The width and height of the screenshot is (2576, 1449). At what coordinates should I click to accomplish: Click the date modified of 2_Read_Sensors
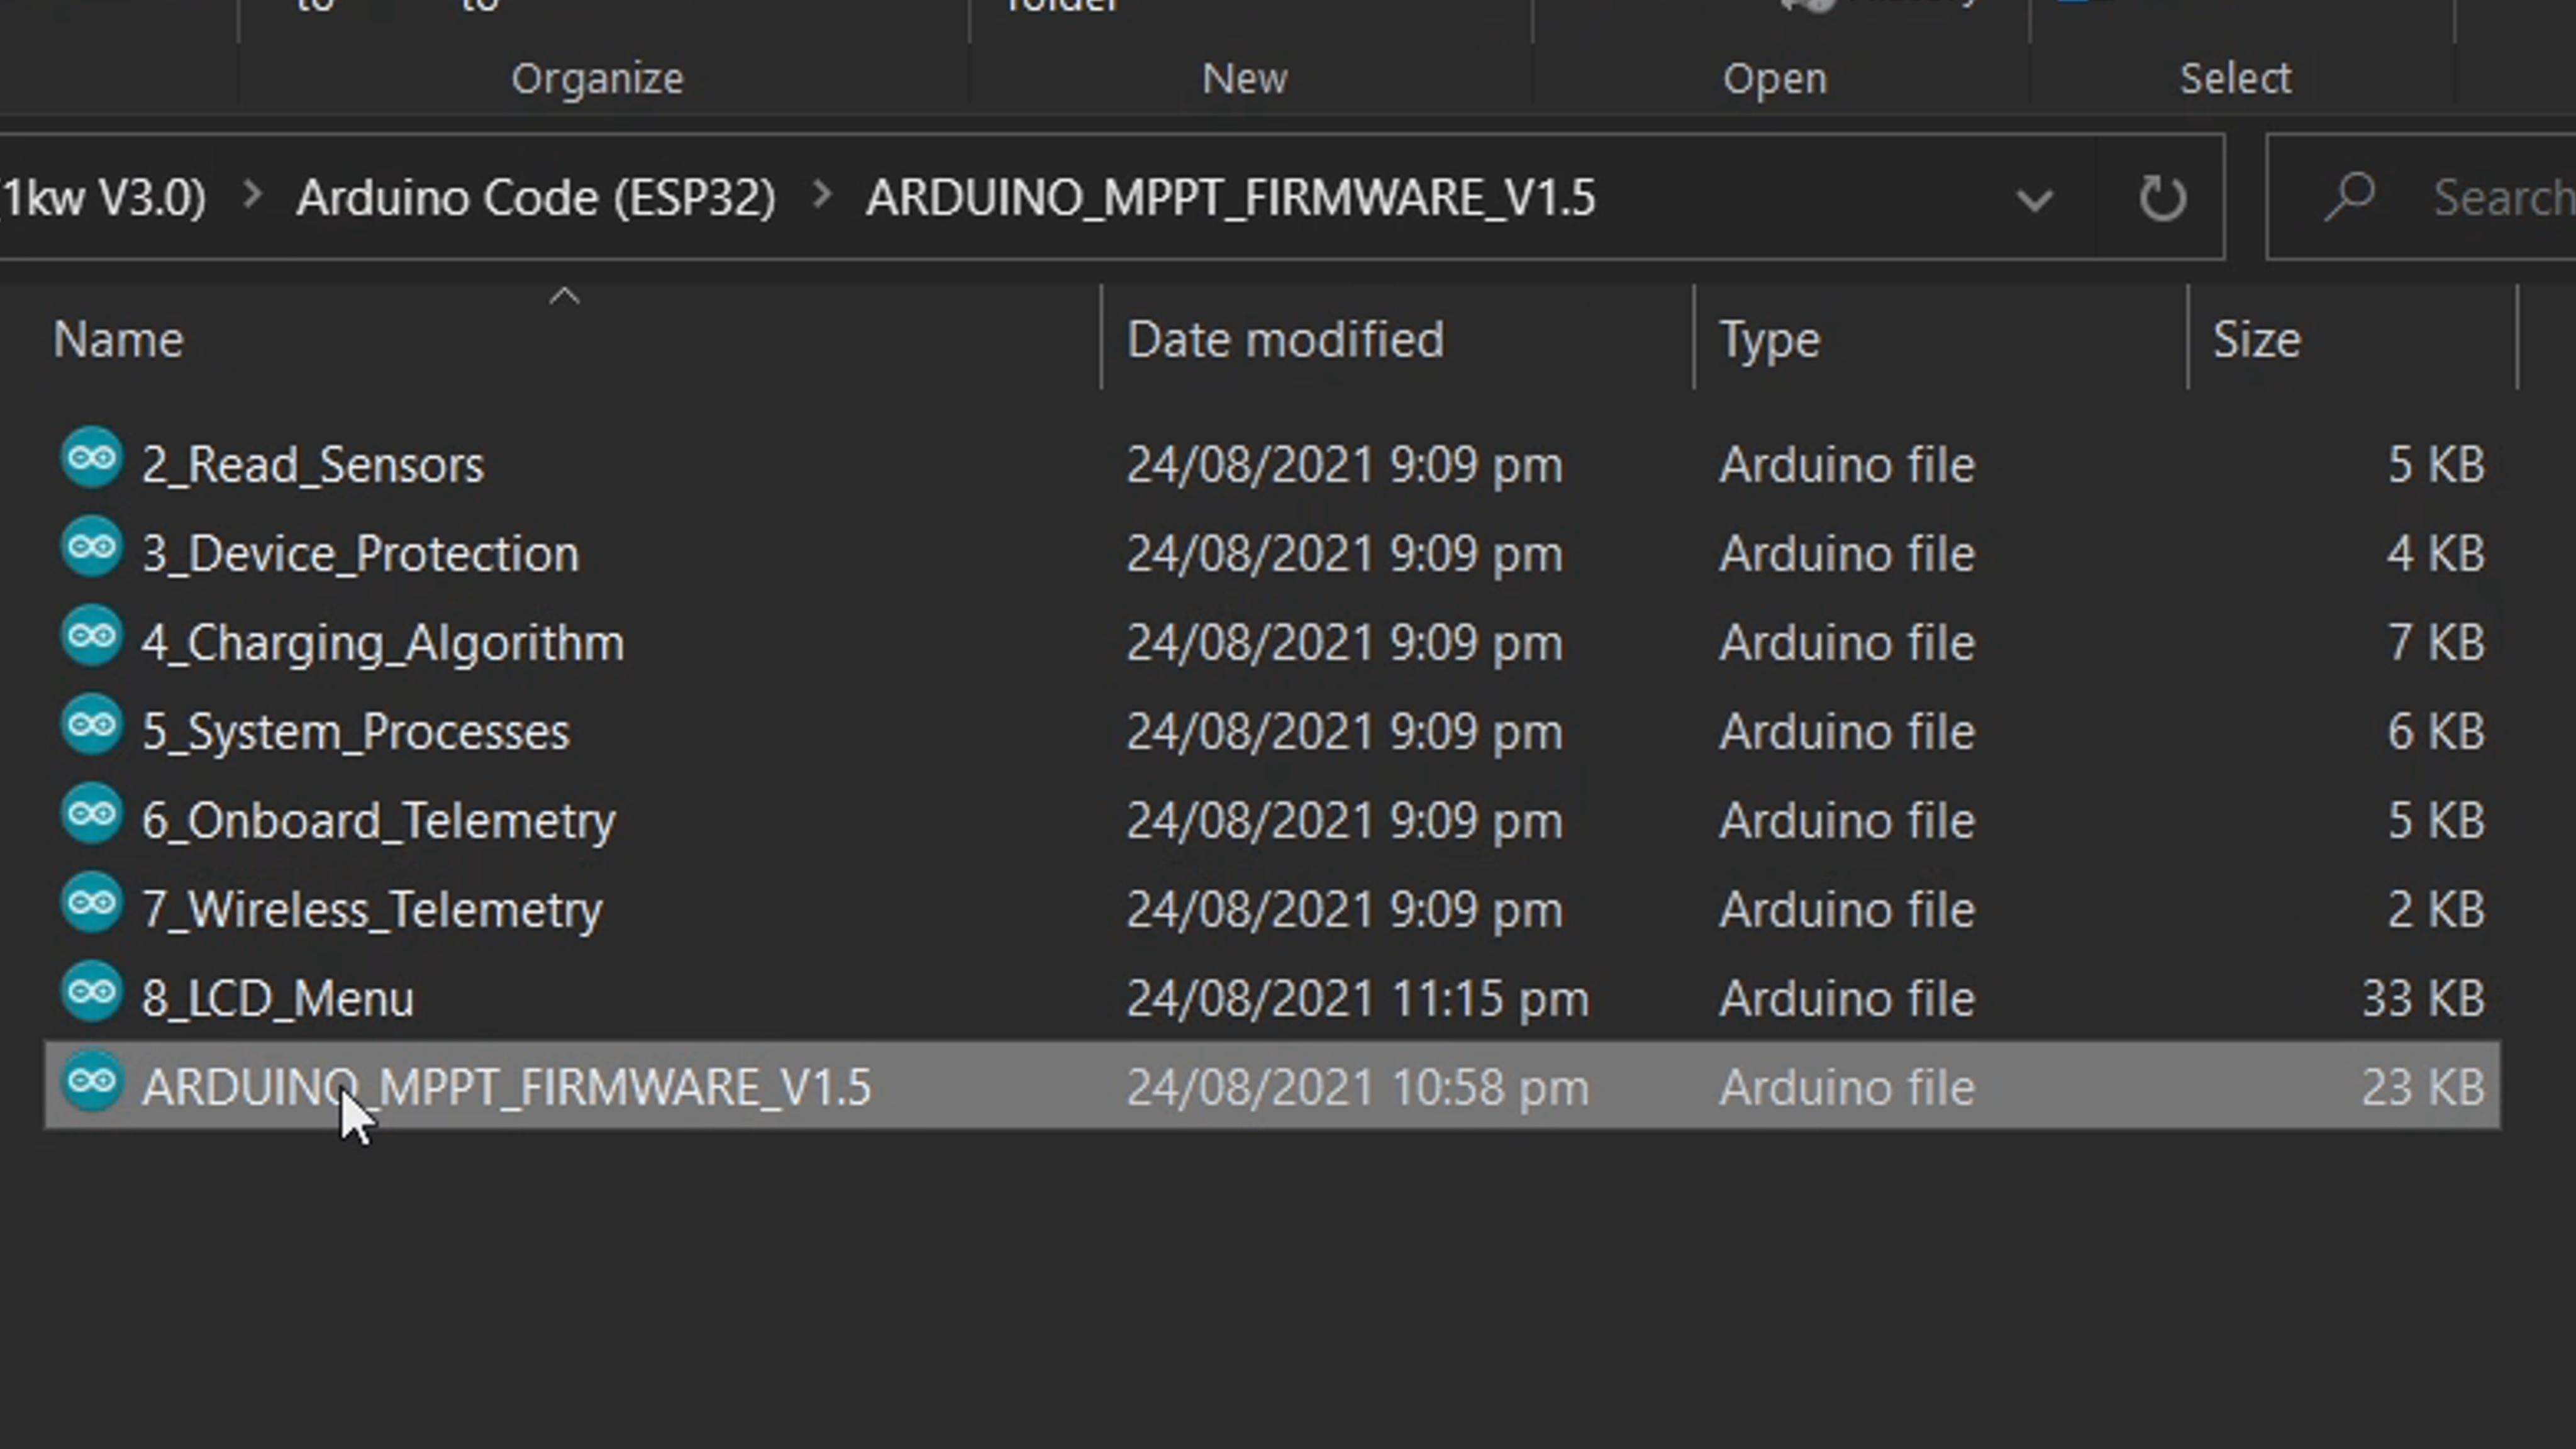[1344, 465]
